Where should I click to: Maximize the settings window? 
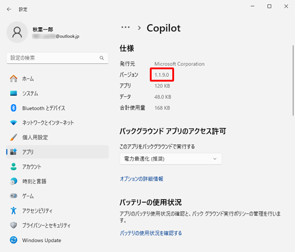click(269, 7)
